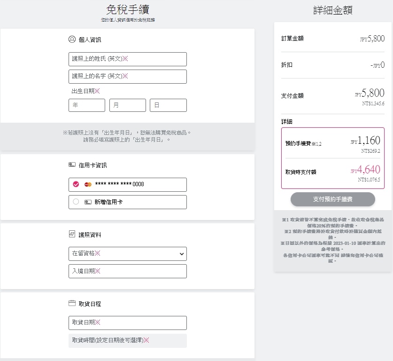Click the 預約手續費 JPY1,160 amount
Screen dimensions: 393x361
pos(365,141)
